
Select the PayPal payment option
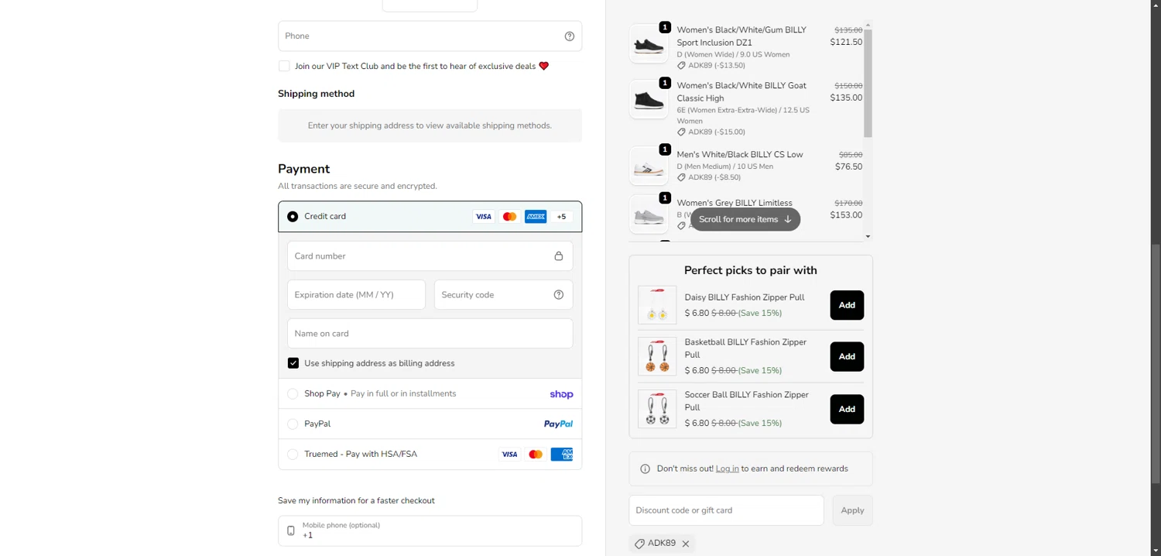click(x=293, y=424)
